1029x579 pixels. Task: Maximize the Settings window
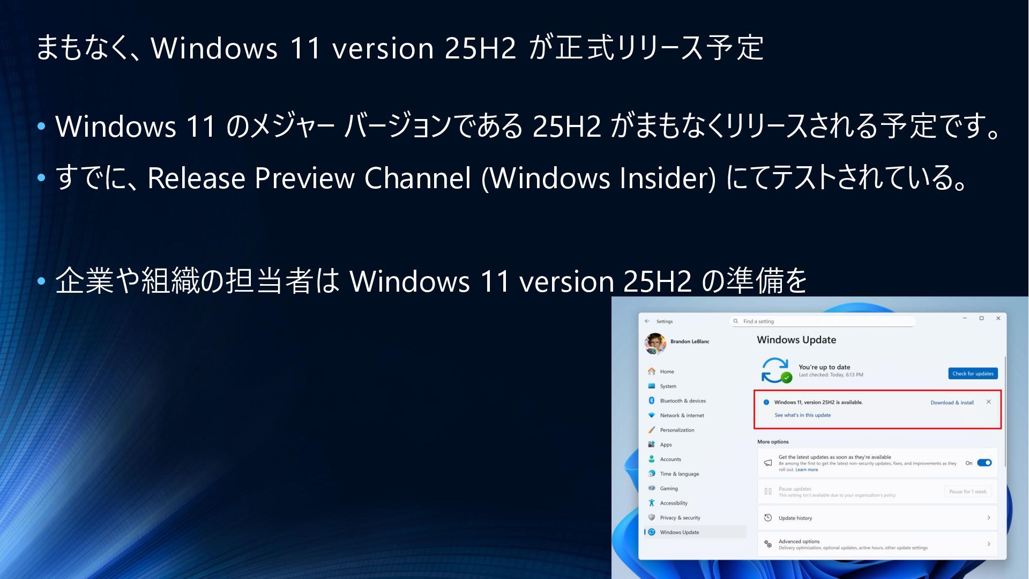click(982, 318)
